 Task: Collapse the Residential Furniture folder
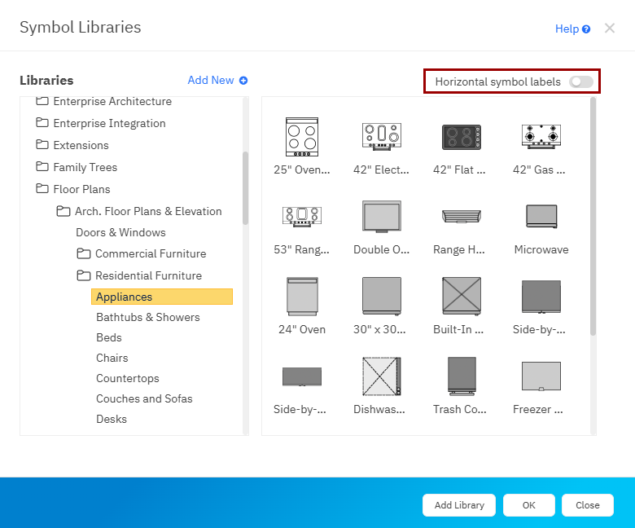point(83,276)
